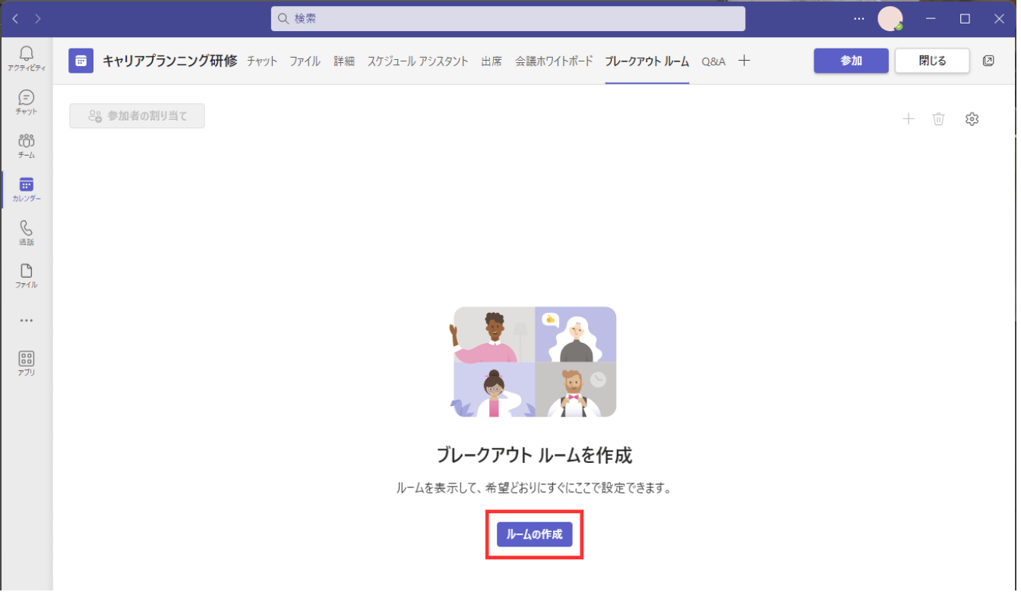Screen dimensions: 1021x592
Task: Maximize the Teams window
Action: (965, 19)
